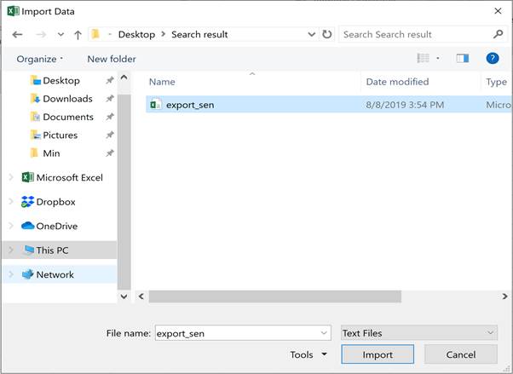Image resolution: width=513 pixels, height=374 pixels.
Task: Click the up one level arrow
Action: 78,35
